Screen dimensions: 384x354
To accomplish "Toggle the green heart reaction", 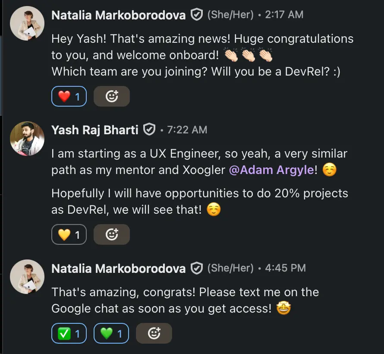I will click(111, 333).
